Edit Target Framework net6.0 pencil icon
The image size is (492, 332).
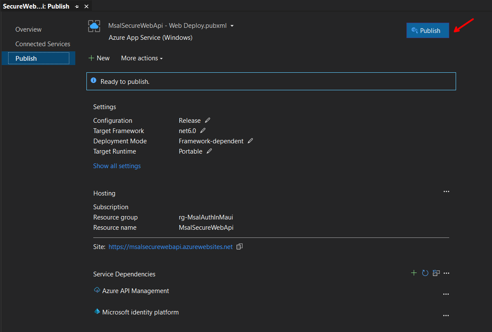click(203, 130)
